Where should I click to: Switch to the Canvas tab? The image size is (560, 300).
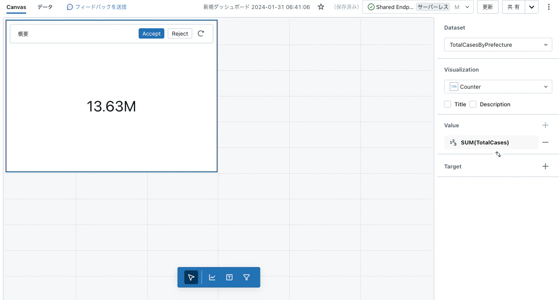tap(16, 7)
